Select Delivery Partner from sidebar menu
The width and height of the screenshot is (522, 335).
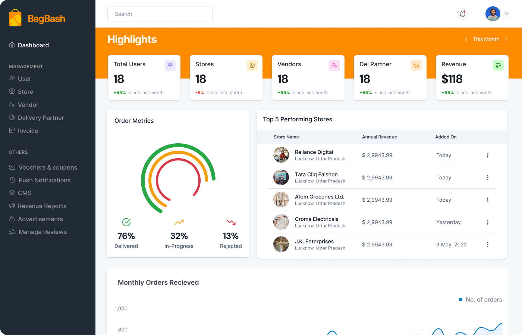click(41, 118)
